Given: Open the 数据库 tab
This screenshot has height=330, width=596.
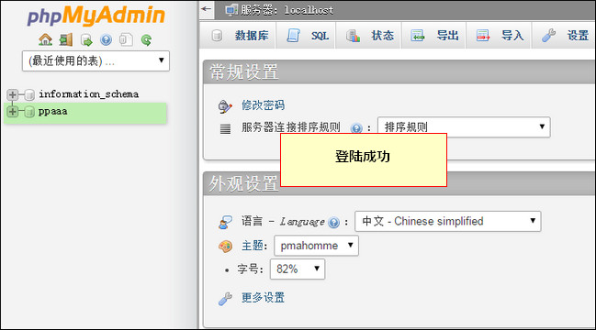Looking at the screenshot, I should click(238, 36).
